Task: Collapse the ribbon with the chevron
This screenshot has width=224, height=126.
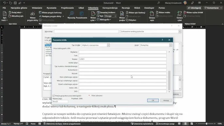Action: point(222,24)
